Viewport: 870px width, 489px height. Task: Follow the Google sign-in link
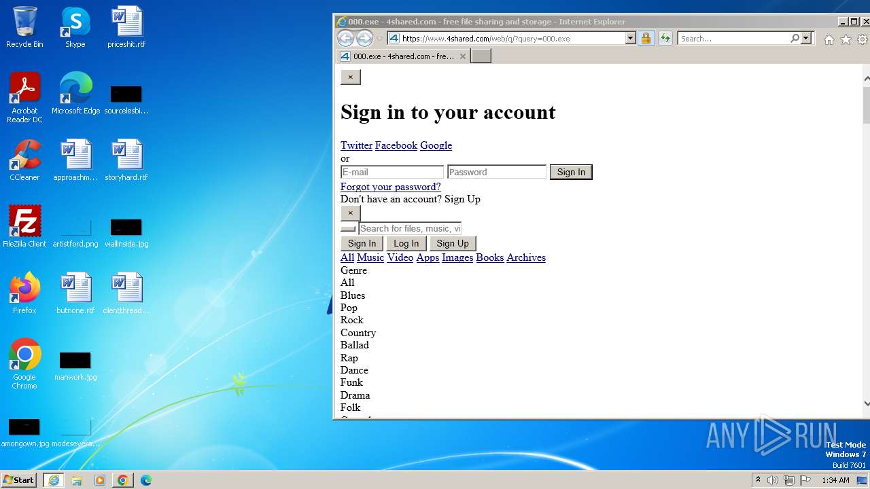436,145
